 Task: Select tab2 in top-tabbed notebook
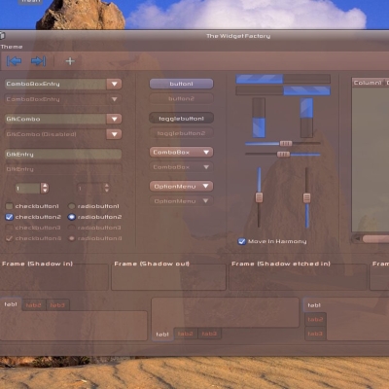click(33, 305)
